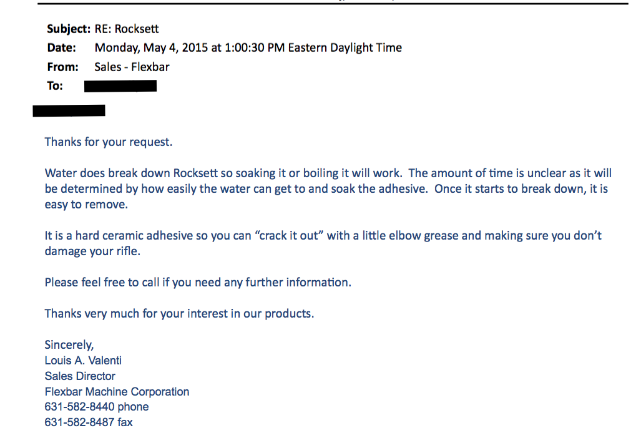Click 'Thanks for your request.' line

[x=108, y=142]
